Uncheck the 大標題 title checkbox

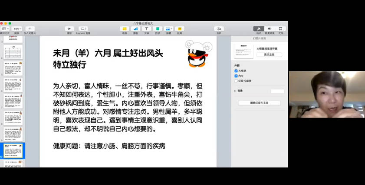pos(236,70)
